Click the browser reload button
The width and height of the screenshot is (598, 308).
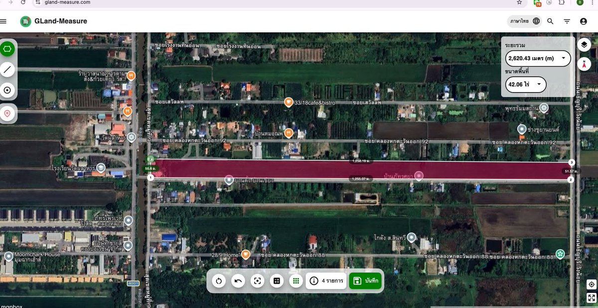click(23, 2)
